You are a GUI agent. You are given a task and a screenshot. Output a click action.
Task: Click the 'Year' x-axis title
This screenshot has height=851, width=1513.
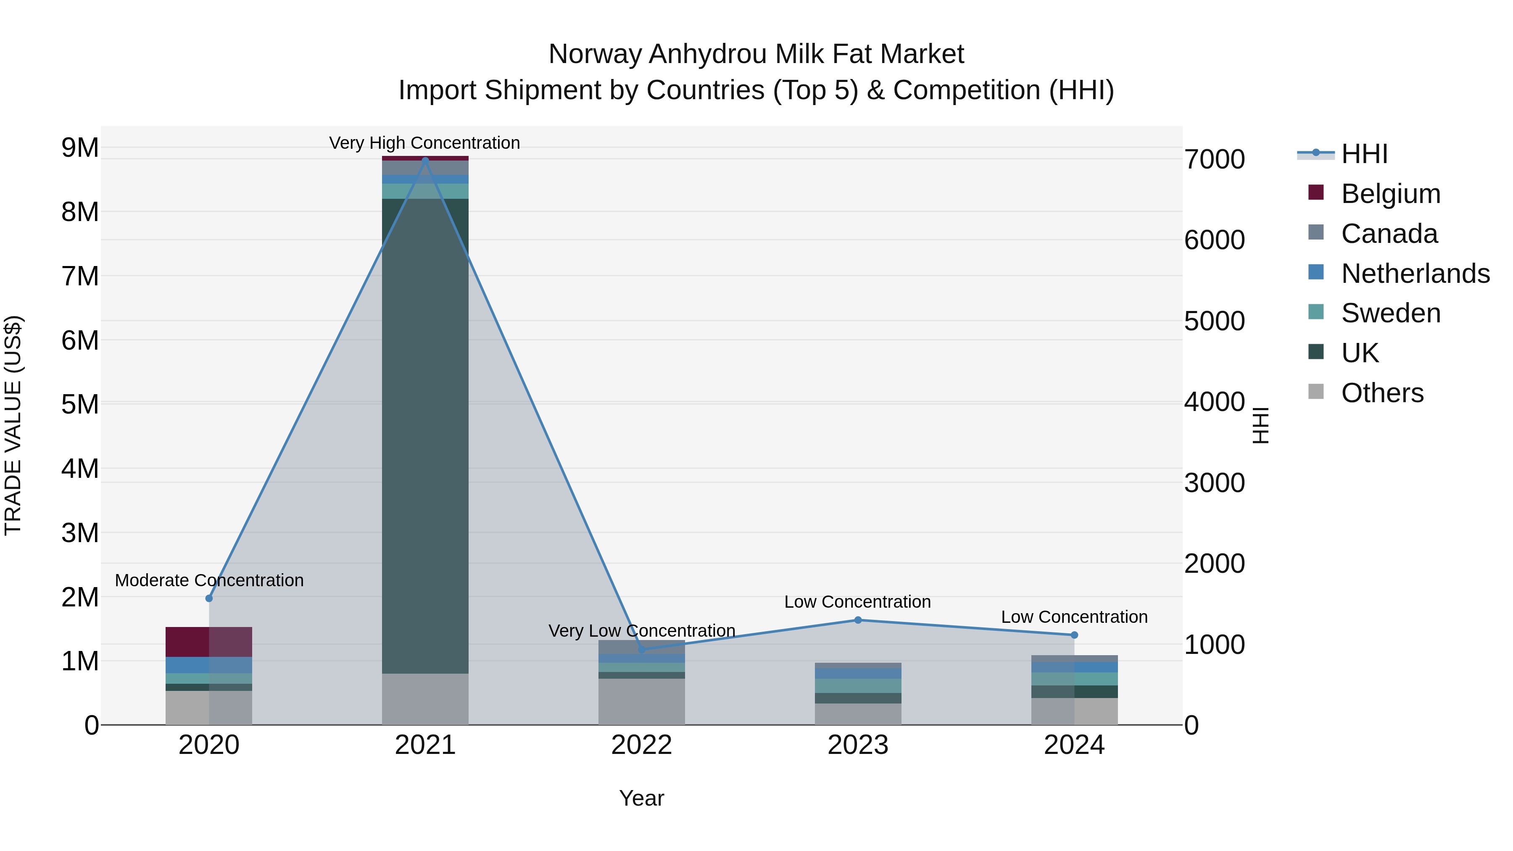point(641,798)
